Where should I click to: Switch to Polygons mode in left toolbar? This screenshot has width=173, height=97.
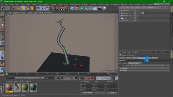click(2, 43)
